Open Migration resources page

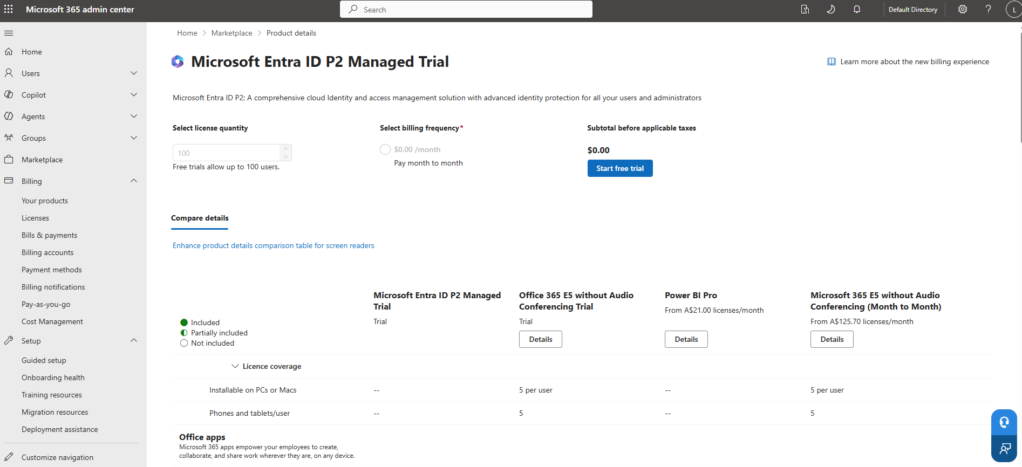pos(54,412)
